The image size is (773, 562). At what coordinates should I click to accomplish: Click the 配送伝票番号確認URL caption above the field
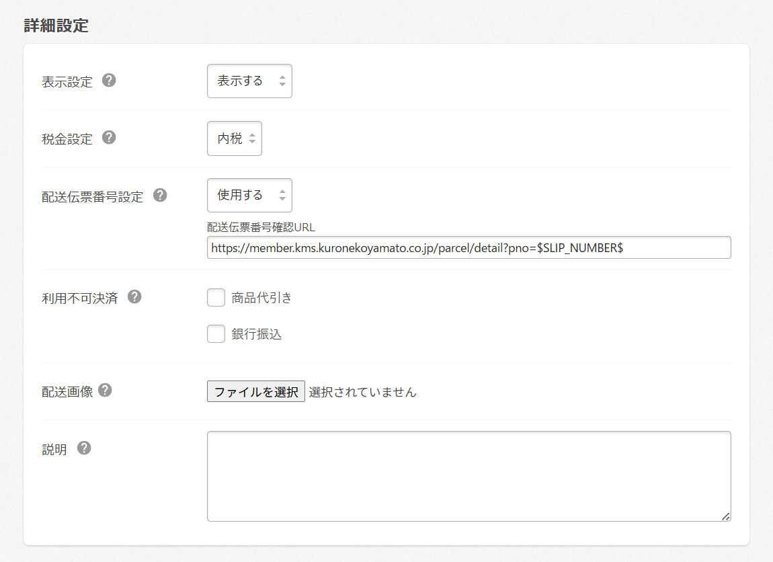point(261,227)
